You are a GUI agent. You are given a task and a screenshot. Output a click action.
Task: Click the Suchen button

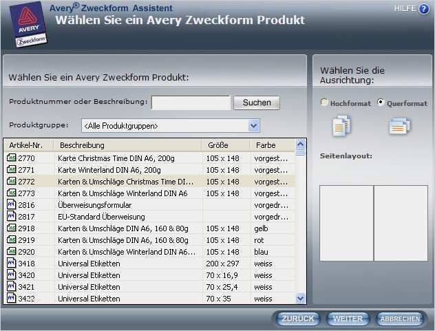tap(257, 103)
